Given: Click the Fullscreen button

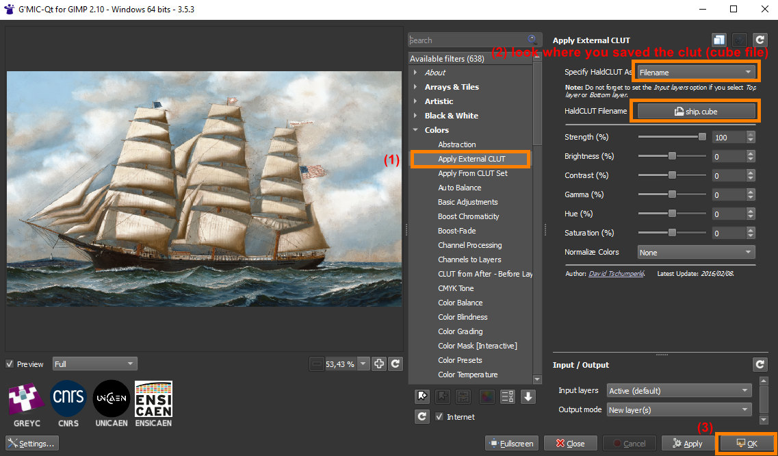Looking at the screenshot, I should [512, 444].
